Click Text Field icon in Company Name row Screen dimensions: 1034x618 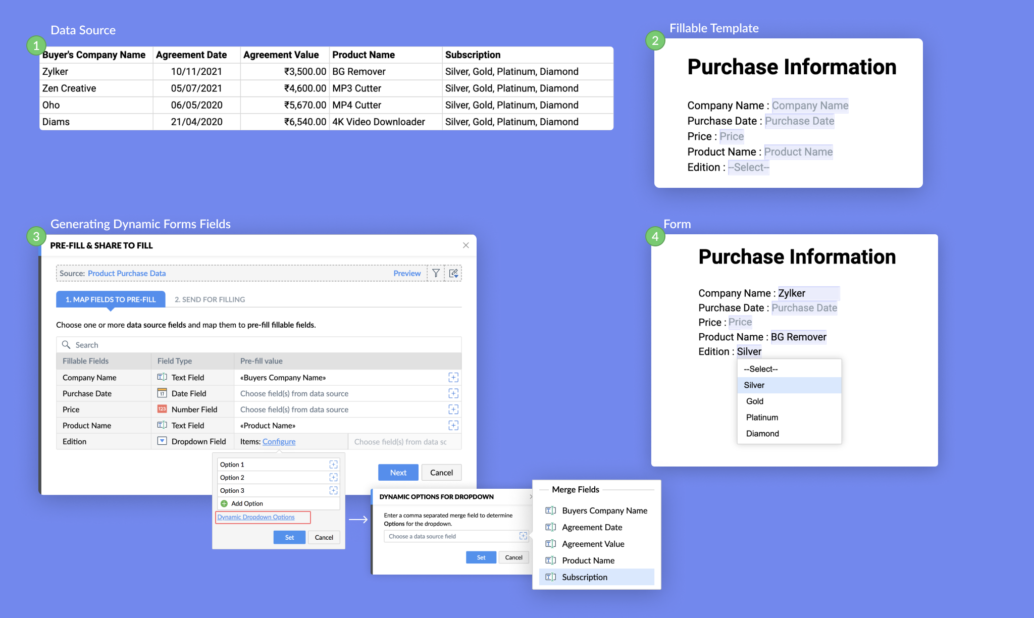[x=162, y=377]
